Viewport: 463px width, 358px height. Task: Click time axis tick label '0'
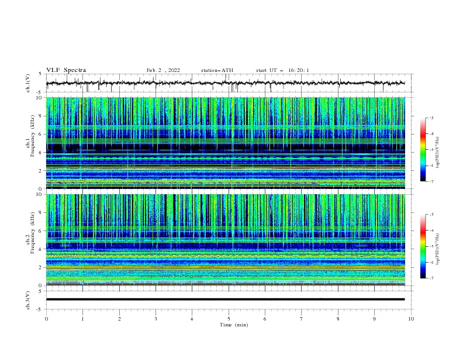46,319
